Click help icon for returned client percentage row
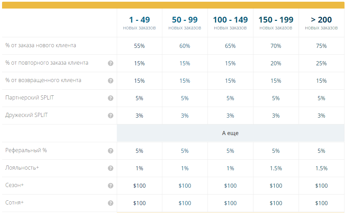The image size is (350, 213). click(x=111, y=81)
